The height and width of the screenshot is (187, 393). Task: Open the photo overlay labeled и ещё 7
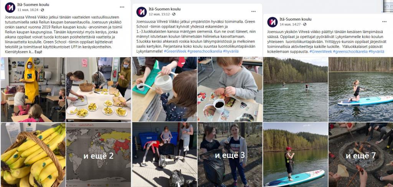(x=361, y=155)
